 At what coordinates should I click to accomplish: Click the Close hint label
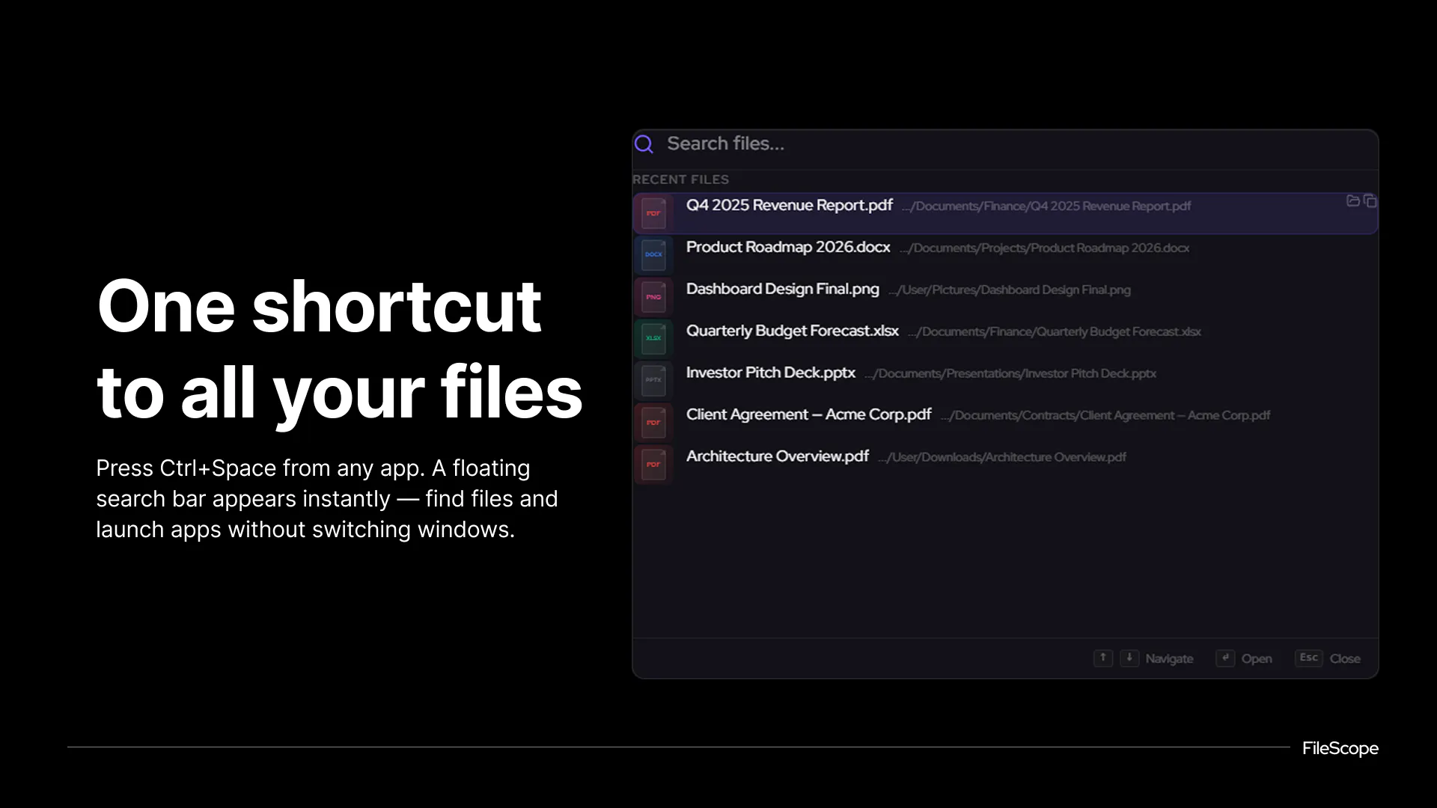[1345, 658]
